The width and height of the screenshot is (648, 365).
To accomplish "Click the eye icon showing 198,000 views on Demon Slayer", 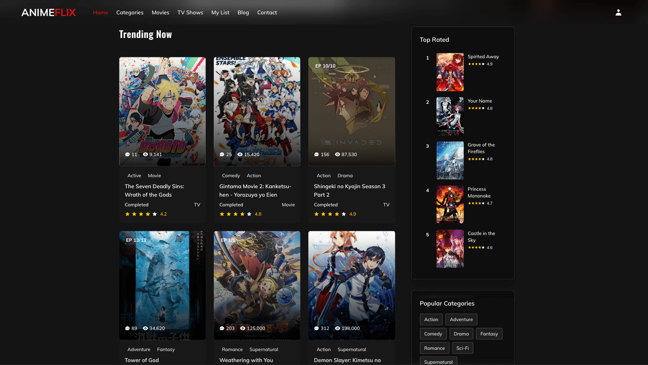I will tap(337, 328).
